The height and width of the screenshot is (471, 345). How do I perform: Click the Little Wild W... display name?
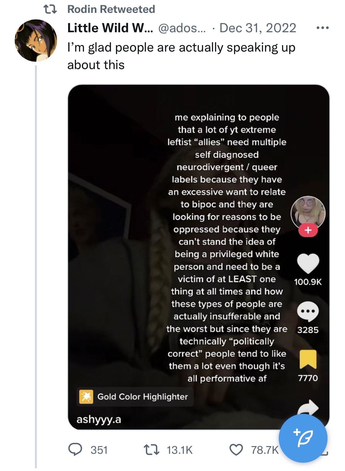[x=110, y=28]
